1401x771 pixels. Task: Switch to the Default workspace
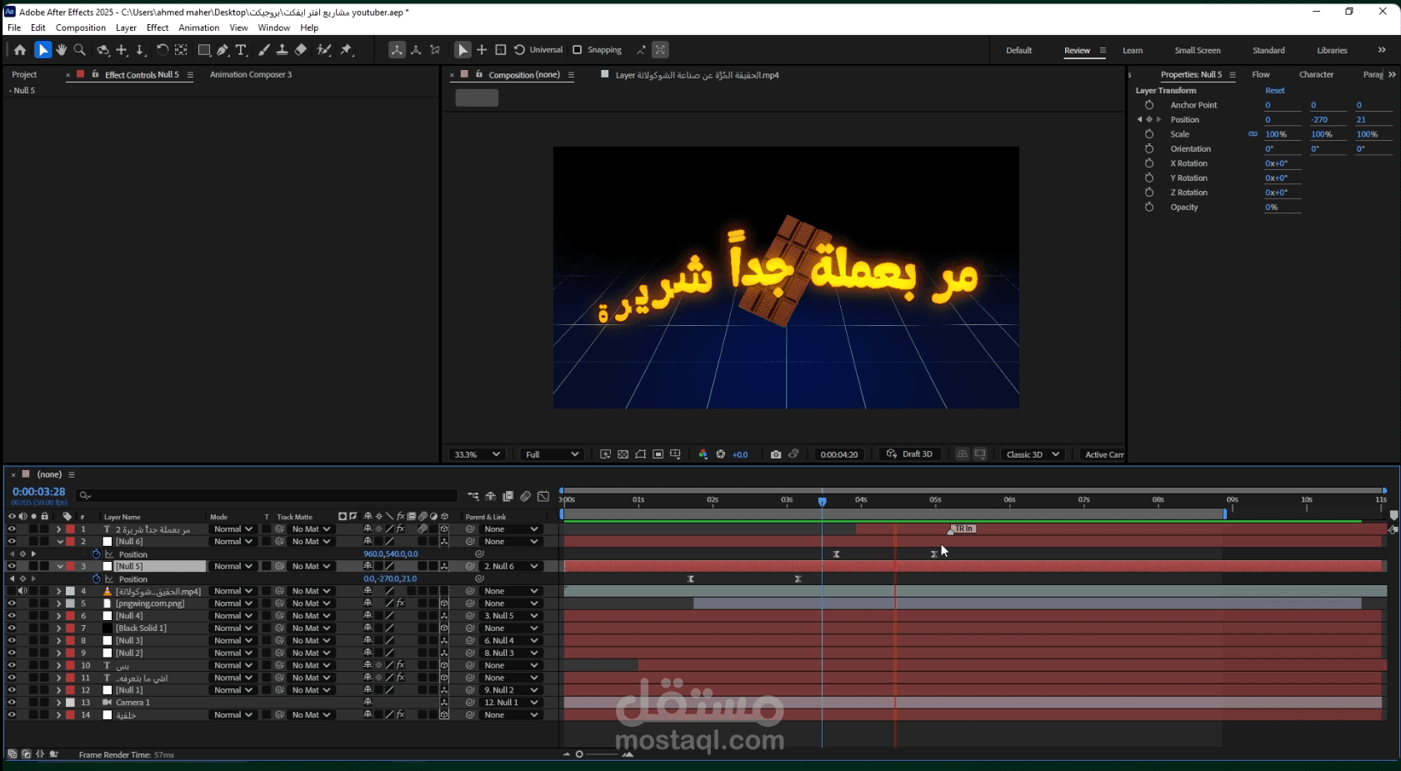click(1018, 51)
